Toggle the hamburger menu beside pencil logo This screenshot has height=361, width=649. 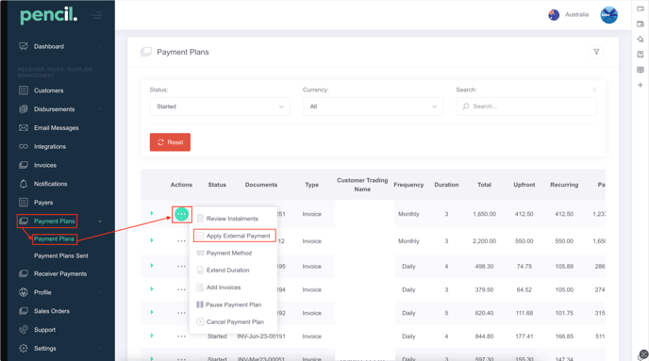pos(98,16)
